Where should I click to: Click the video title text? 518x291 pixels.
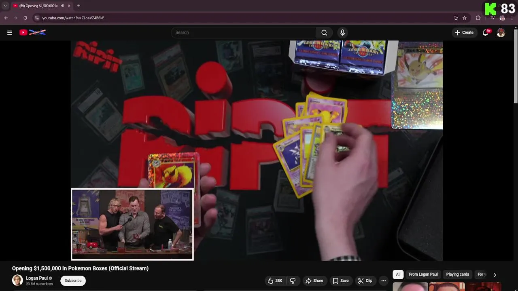click(x=80, y=268)
